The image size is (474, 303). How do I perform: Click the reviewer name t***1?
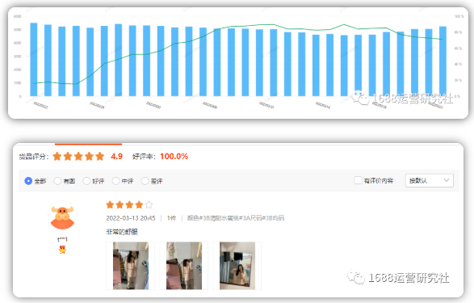coord(62,239)
